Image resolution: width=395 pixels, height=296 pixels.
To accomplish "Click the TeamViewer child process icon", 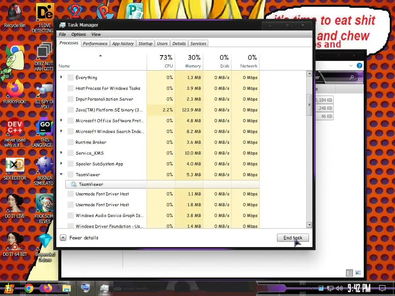I will point(73,184).
